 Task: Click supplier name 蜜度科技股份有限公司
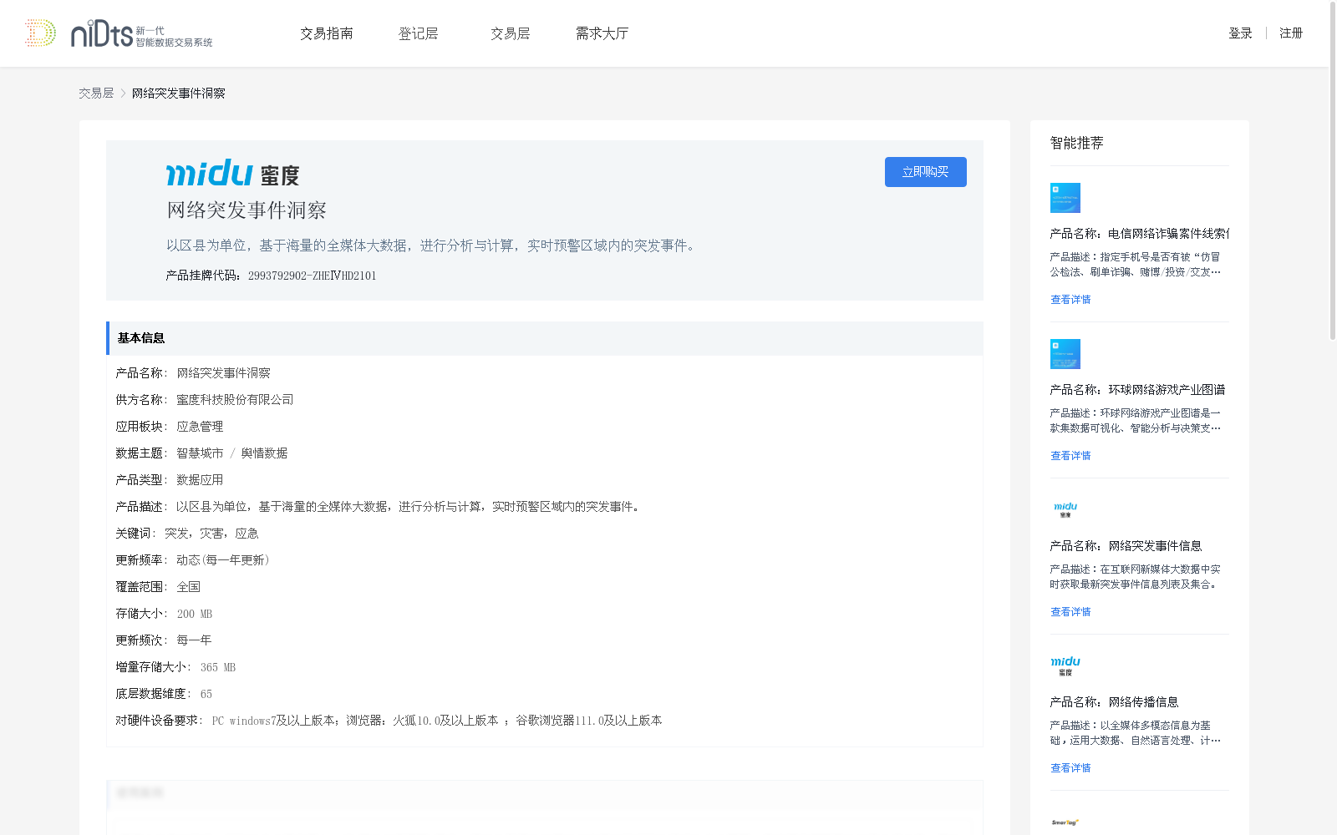[235, 400]
